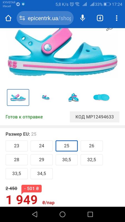View the sandal sole thumbnail
Screen dimensions: 125x222
click(101, 97)
